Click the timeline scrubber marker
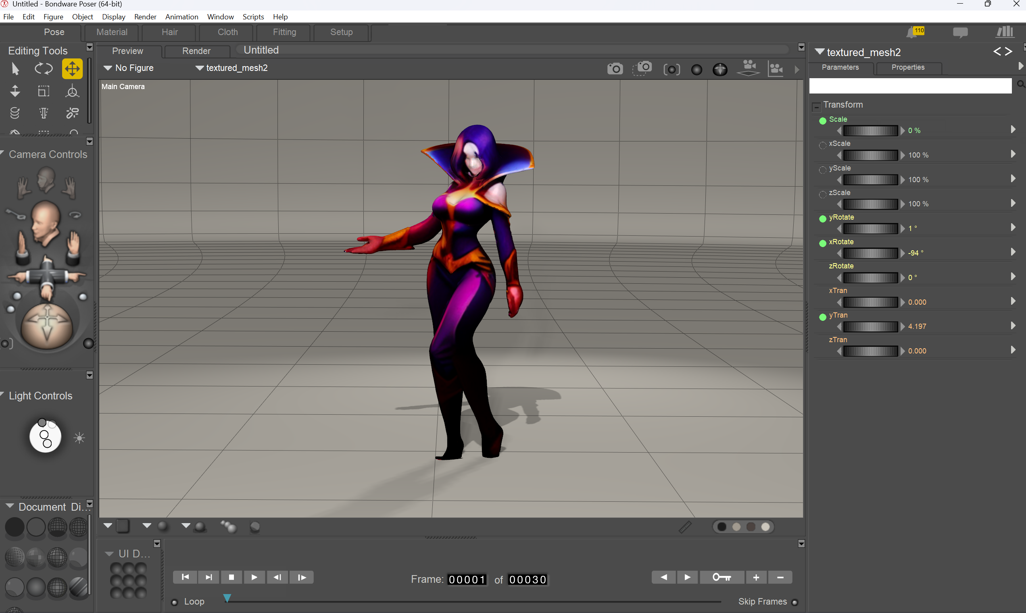1026x613 pixels. [x=227, y=598]
